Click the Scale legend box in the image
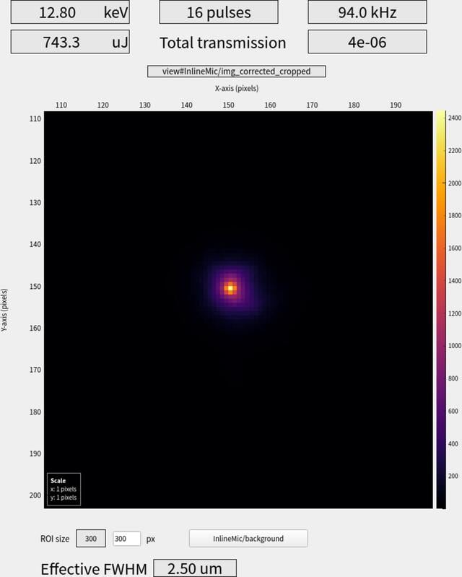This screenshot has width=462, height=577. click(x=64, y=489)
